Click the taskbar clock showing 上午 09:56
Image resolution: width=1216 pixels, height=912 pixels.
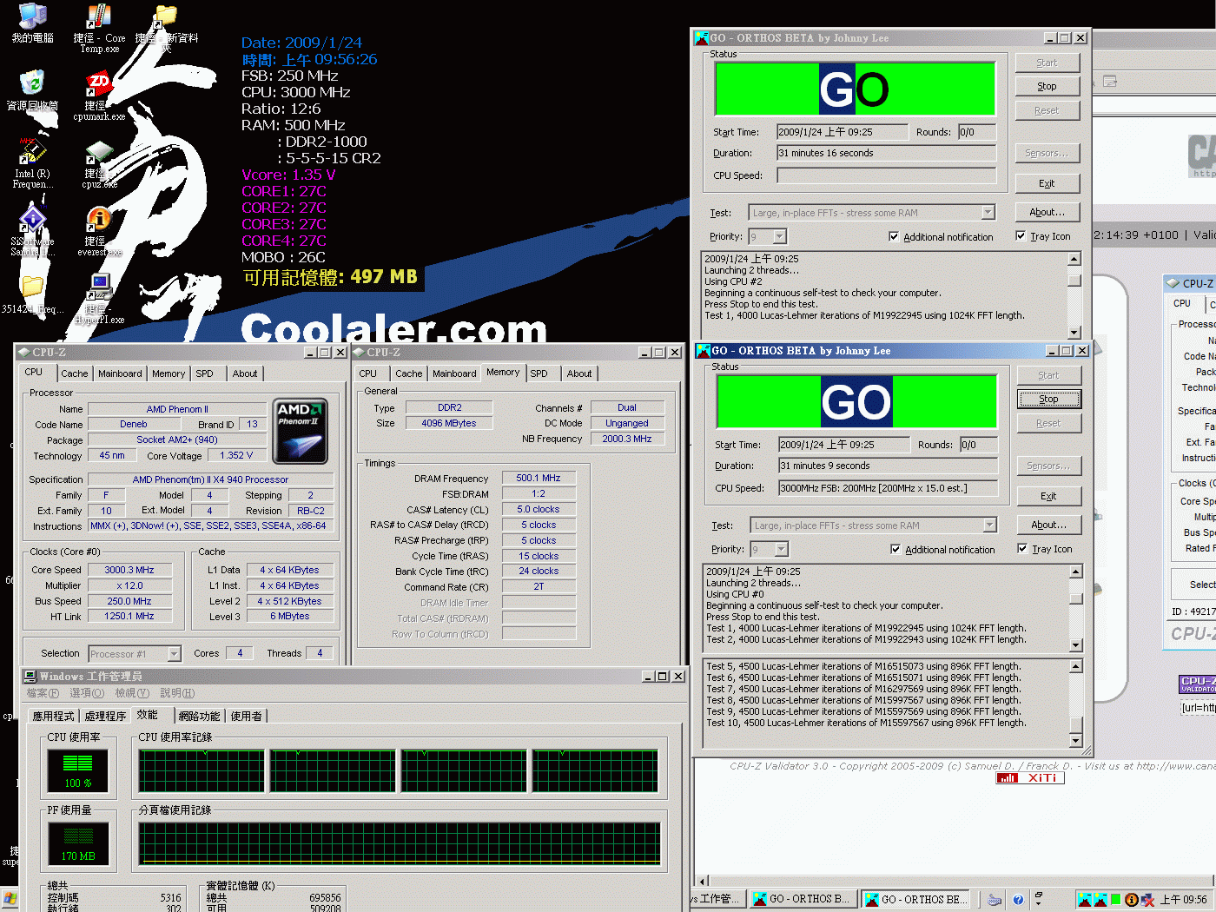1183,899
